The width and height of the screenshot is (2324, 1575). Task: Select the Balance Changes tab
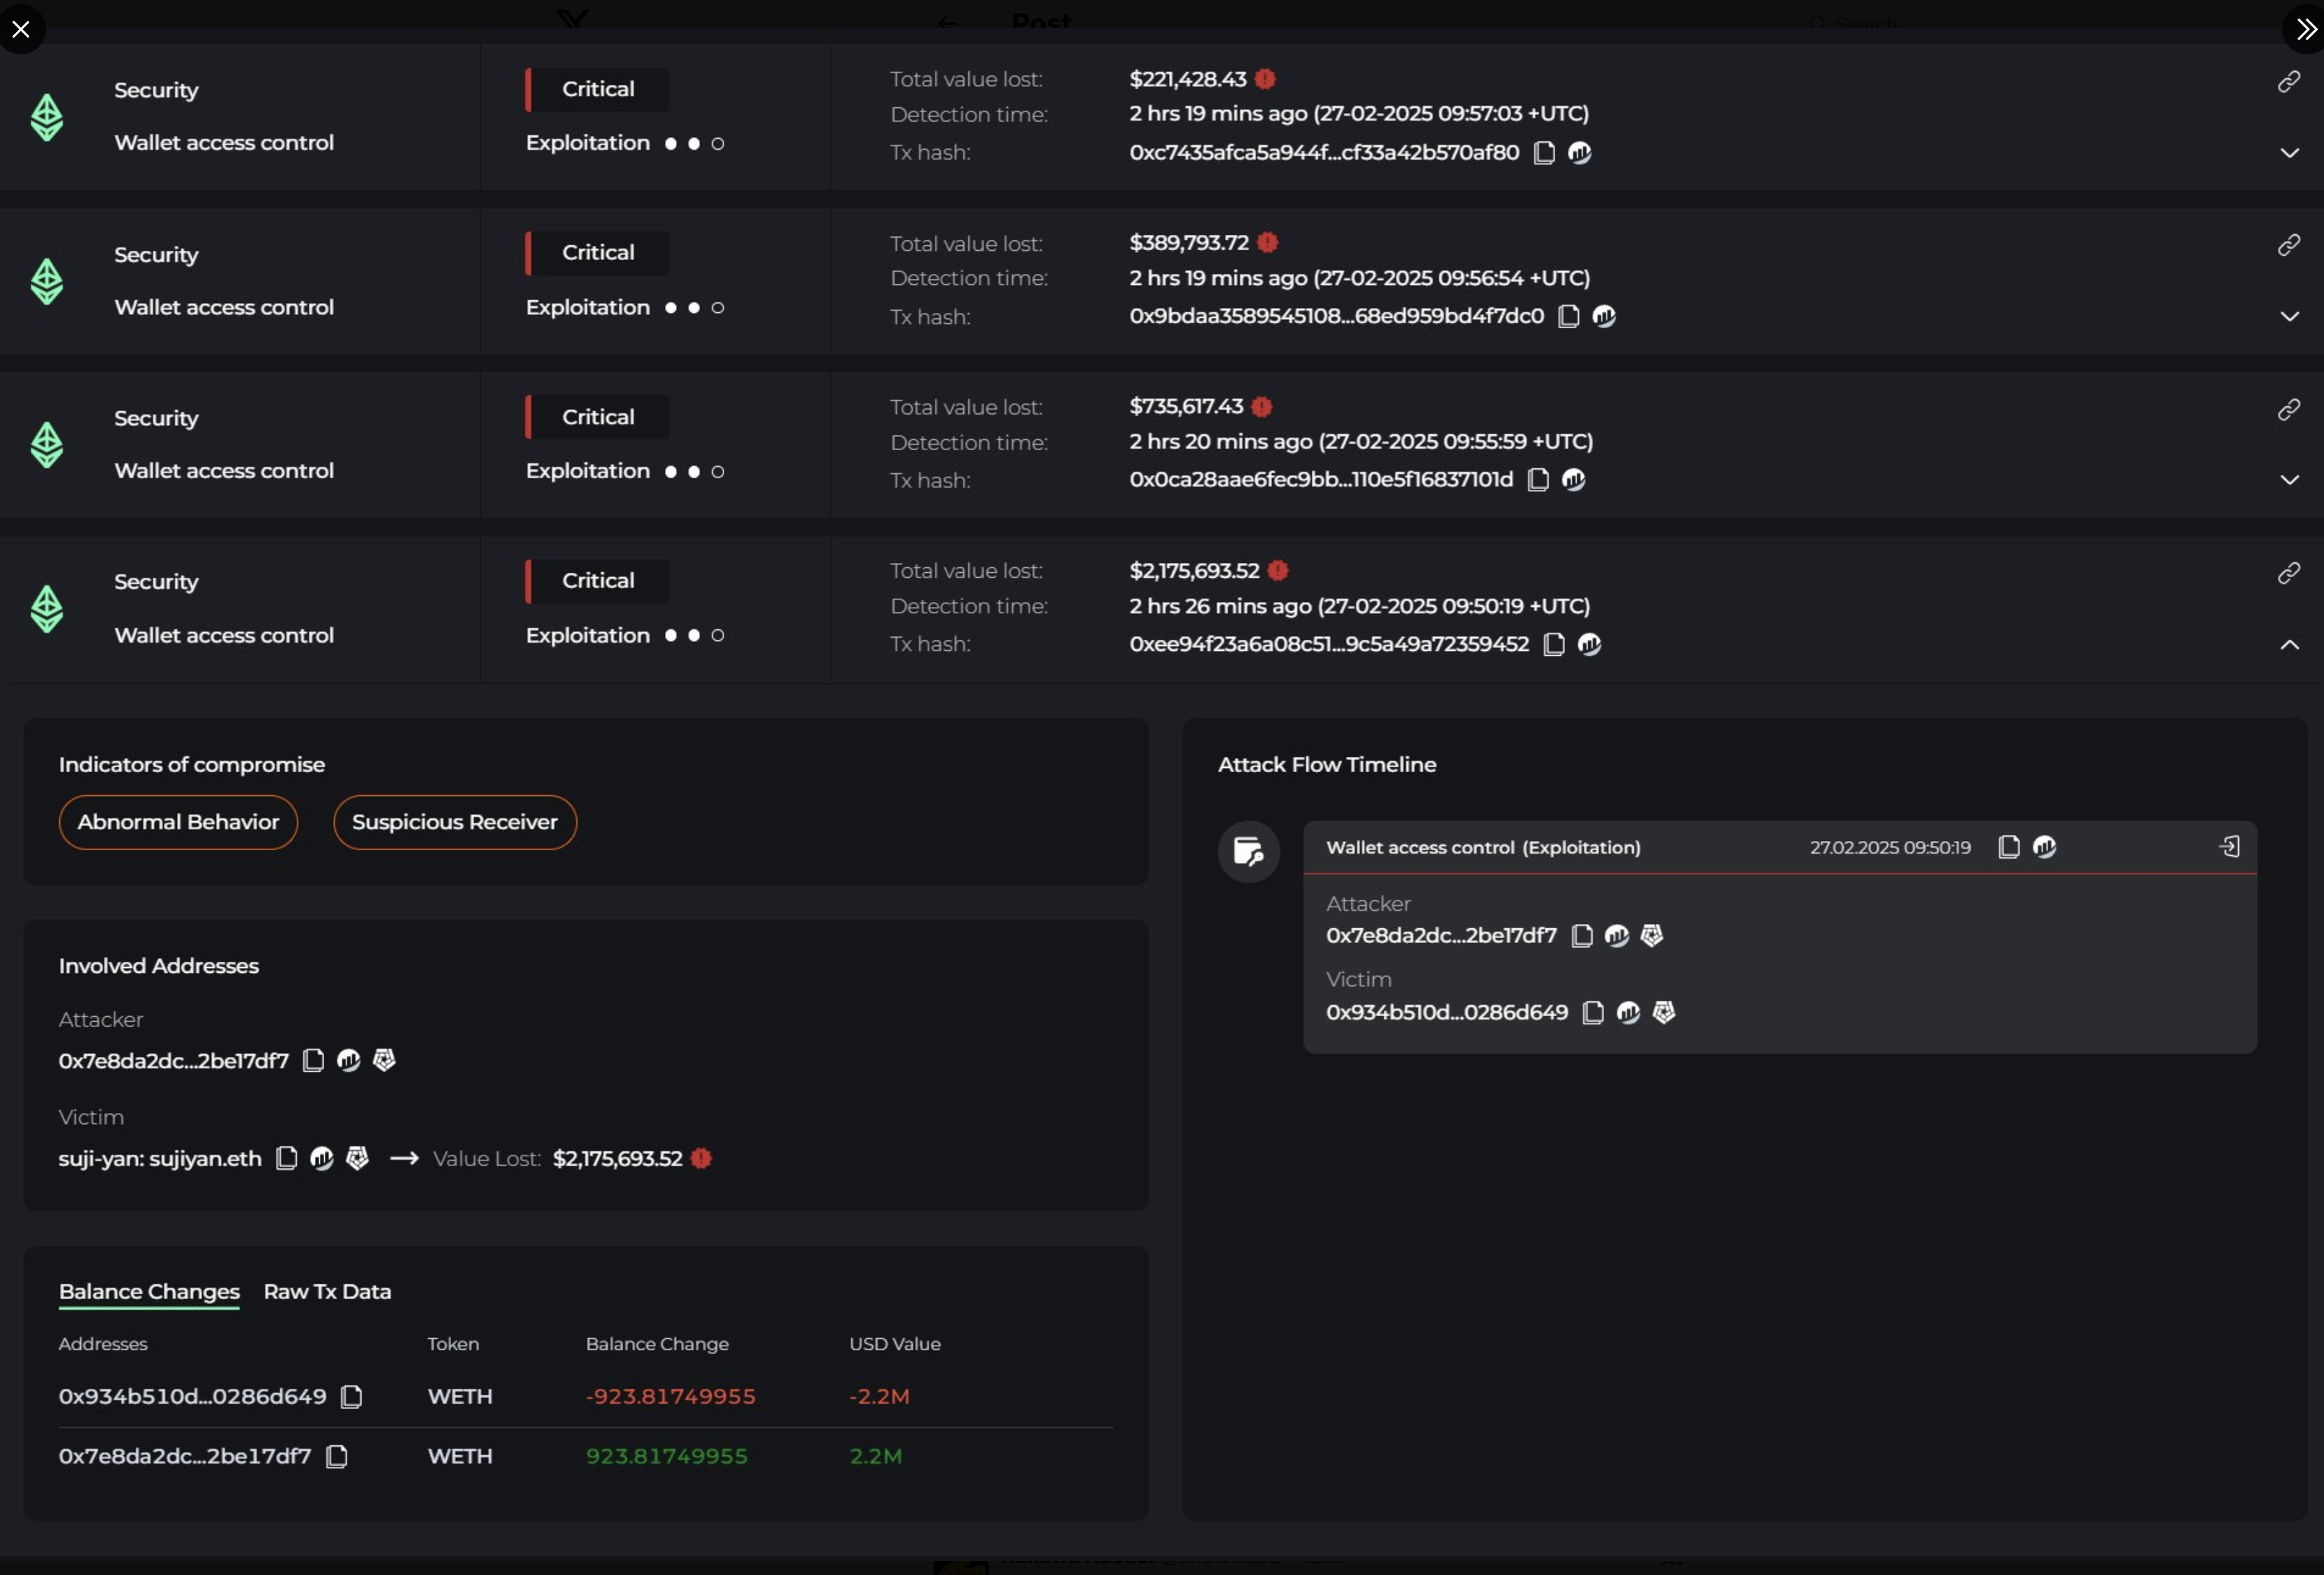(x=149, y=1291)
